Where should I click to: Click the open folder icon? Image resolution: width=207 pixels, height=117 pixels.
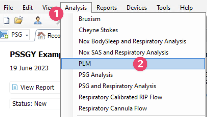[18, 20]
